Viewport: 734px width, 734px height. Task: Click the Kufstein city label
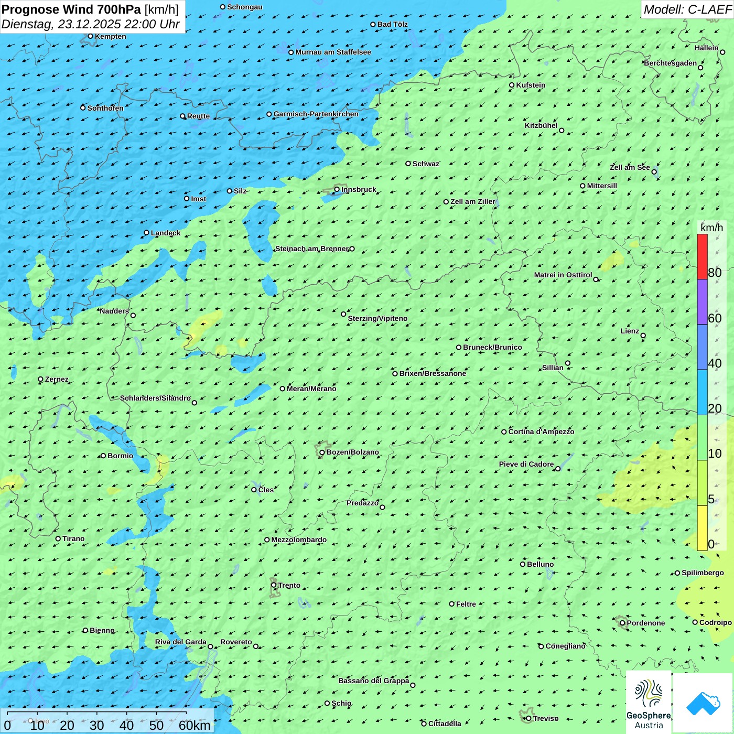(x=531, y=85)
